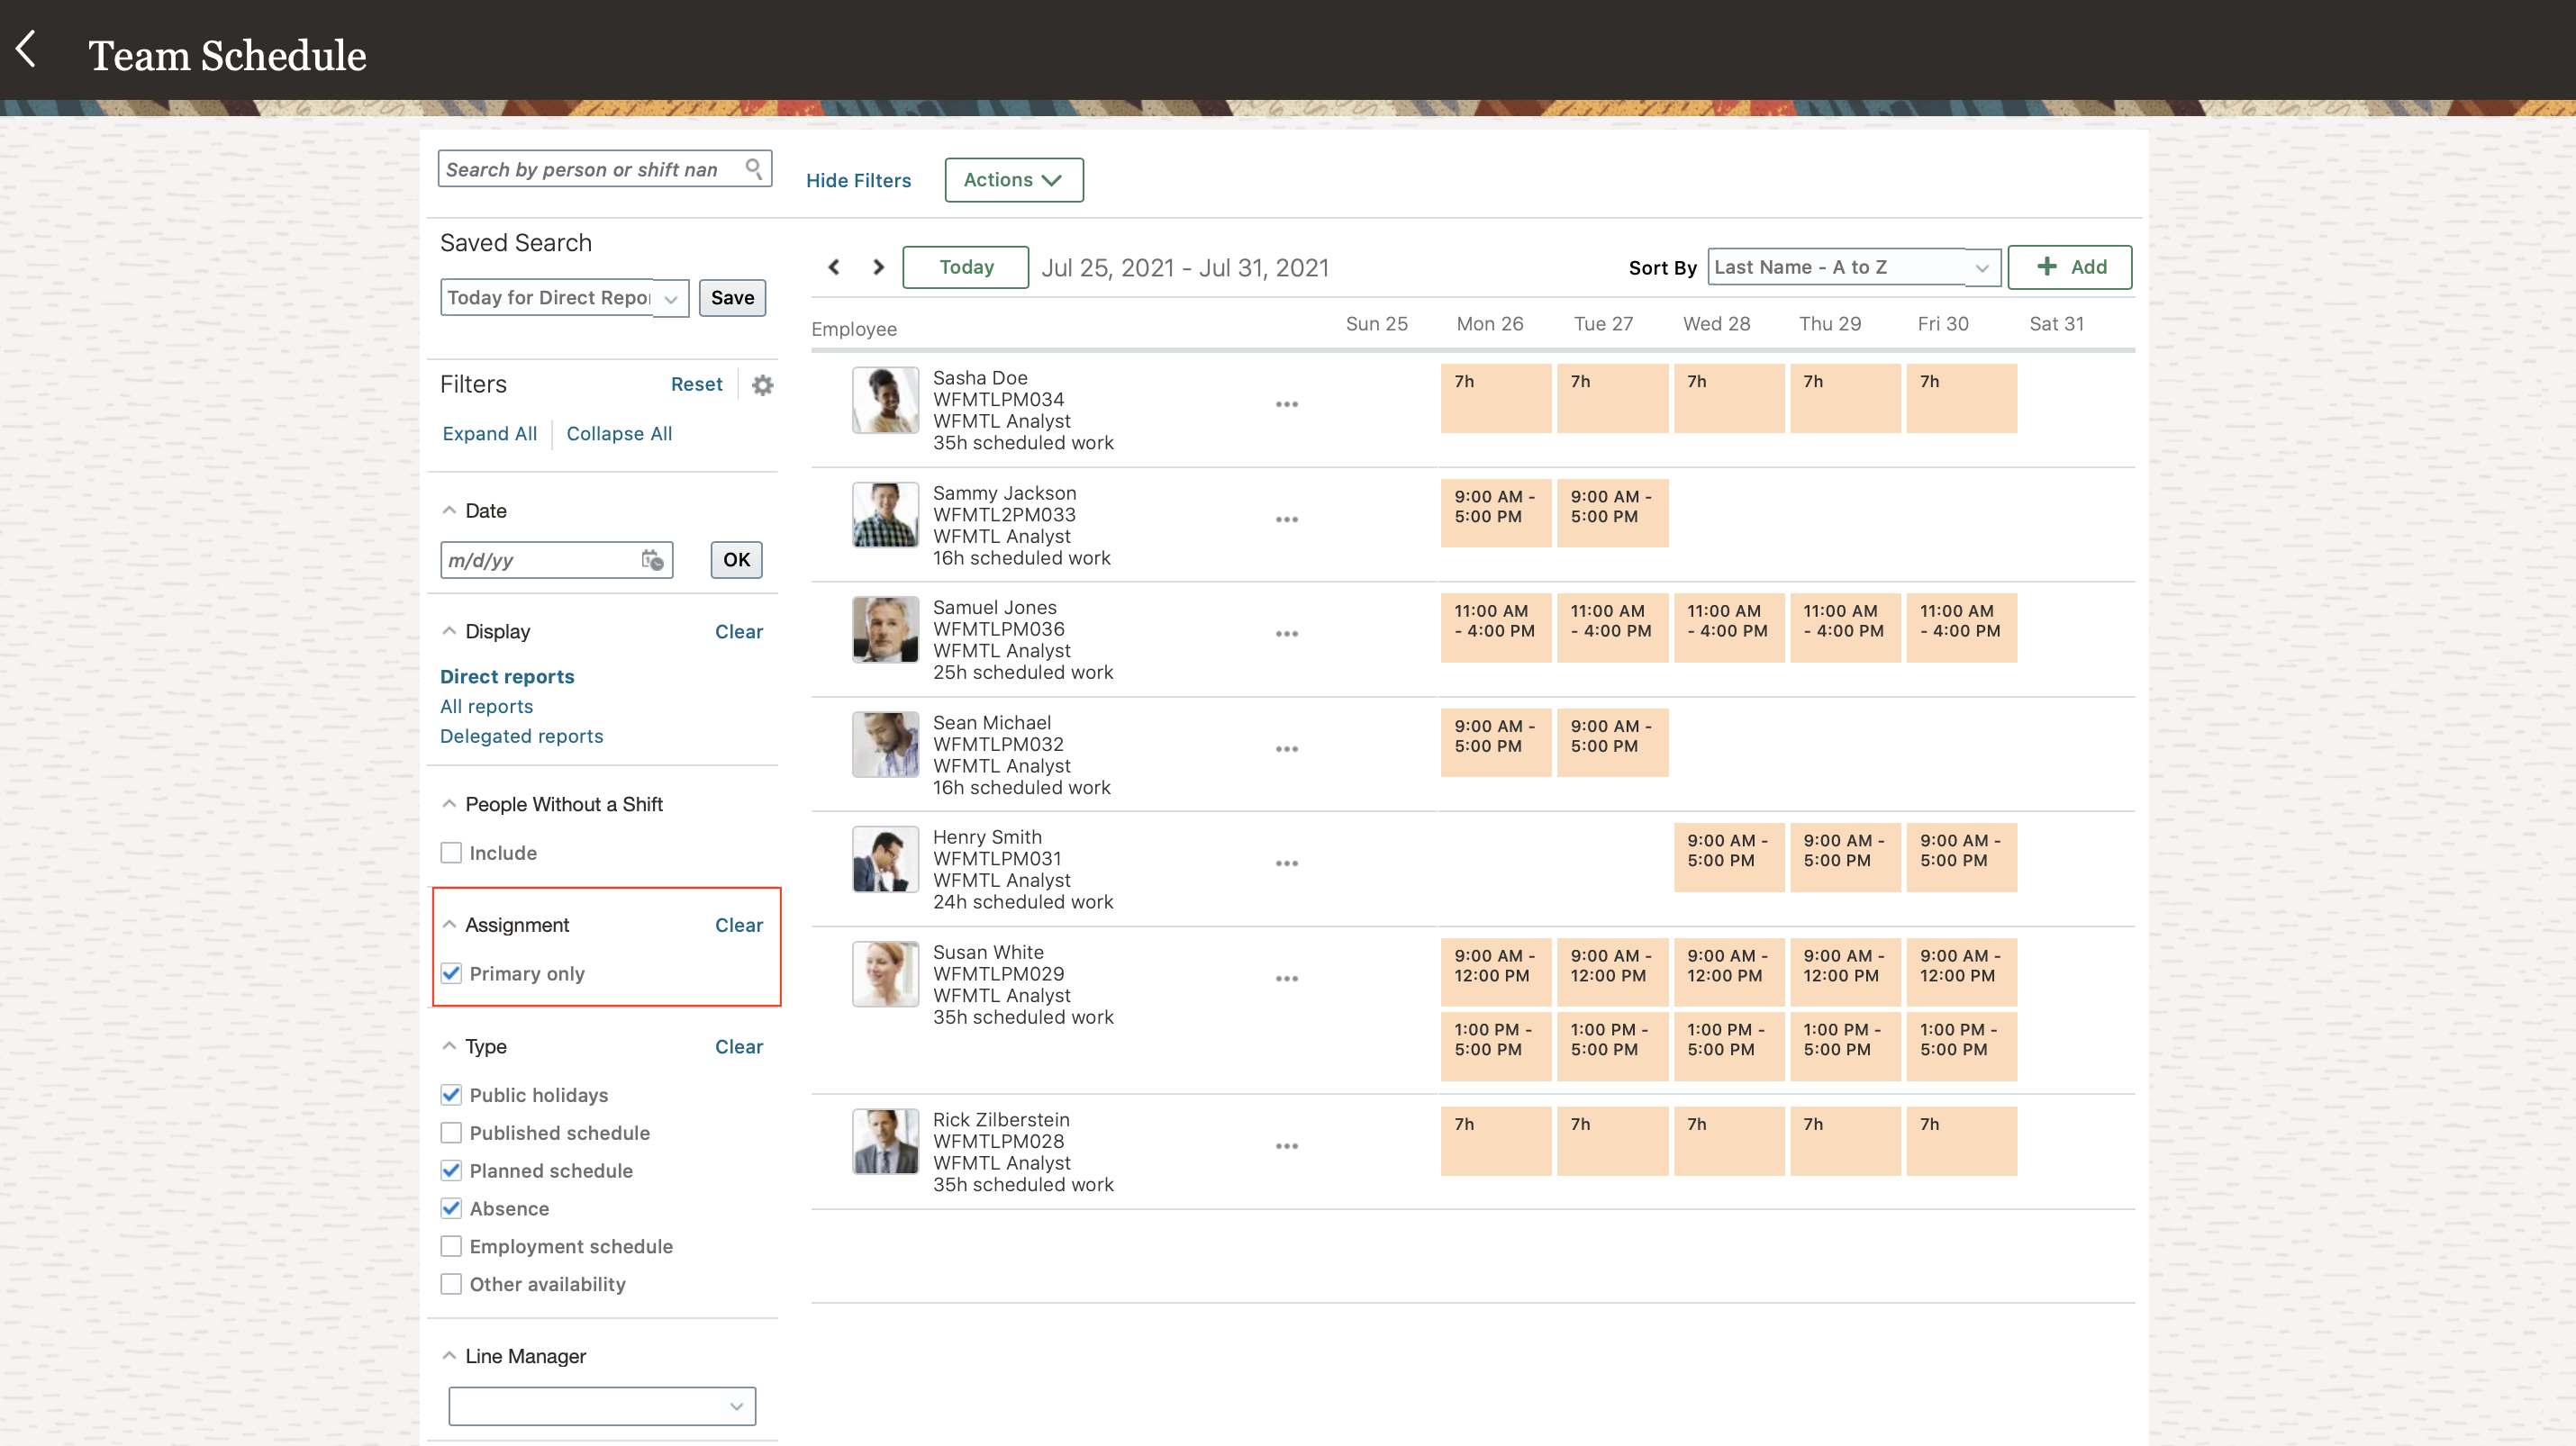Click the back arrow on Team Schedule header
Image resolution: width=2576 pixels, height=1446 pixels.
pyautogui.click(x=27, y=48)
